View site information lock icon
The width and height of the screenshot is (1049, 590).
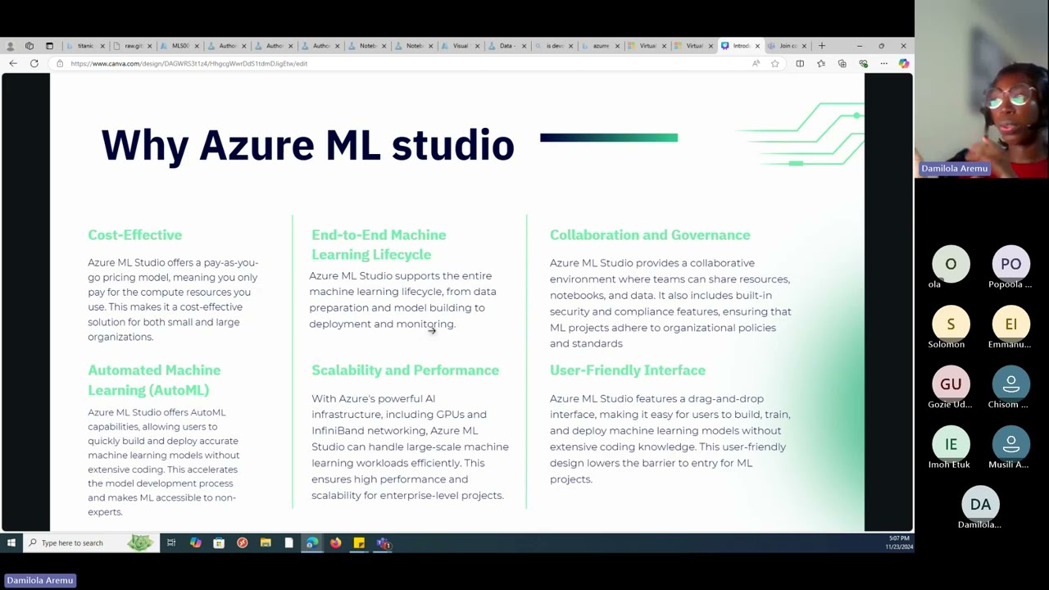tap(60, 63)
